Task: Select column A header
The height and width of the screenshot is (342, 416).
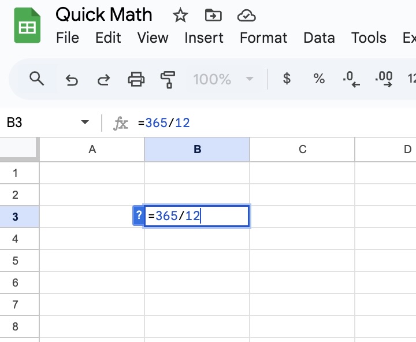Action: tap(92, 150)
